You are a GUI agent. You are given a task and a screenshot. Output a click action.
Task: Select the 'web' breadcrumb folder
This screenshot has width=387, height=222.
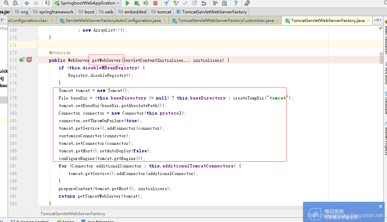(x=106, y=12)
